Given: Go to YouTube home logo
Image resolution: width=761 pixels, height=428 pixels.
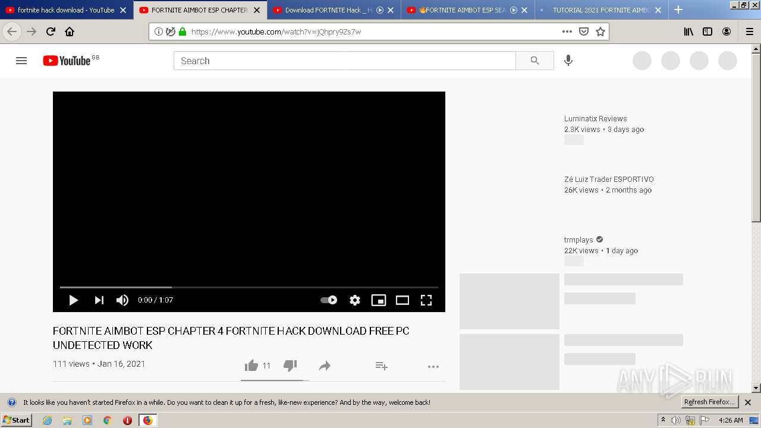Looking at the screenshot, I should [67, 61].
